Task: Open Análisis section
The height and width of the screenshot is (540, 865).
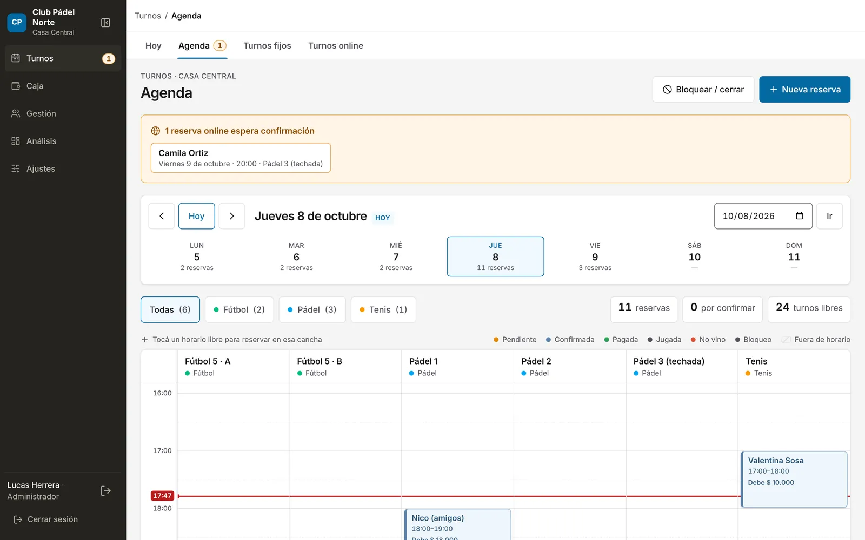Action: tap(63, 141)
